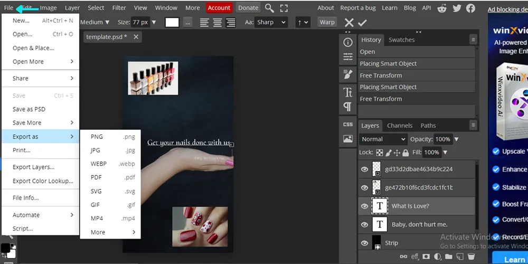528x264 pixels.
Task: Open the search magnifier icon
Action: pos(269,8)
